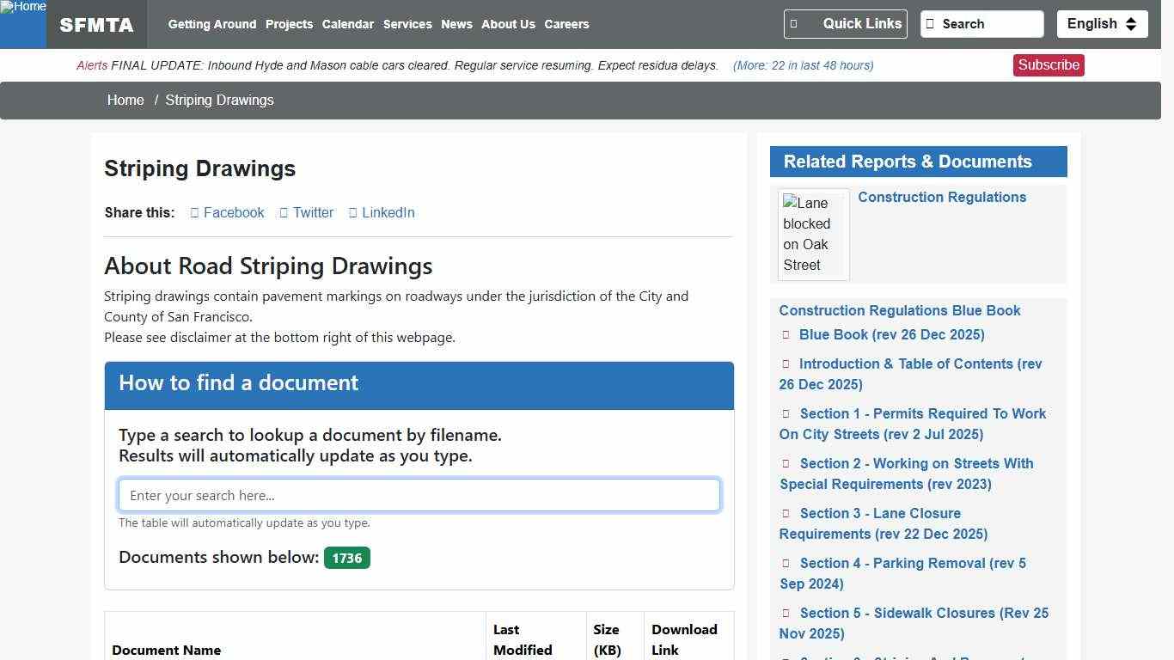This screenshot has height=660, width=1174.
Task: Open the Blue Book PDF document
Action: (x=891, y=334)
